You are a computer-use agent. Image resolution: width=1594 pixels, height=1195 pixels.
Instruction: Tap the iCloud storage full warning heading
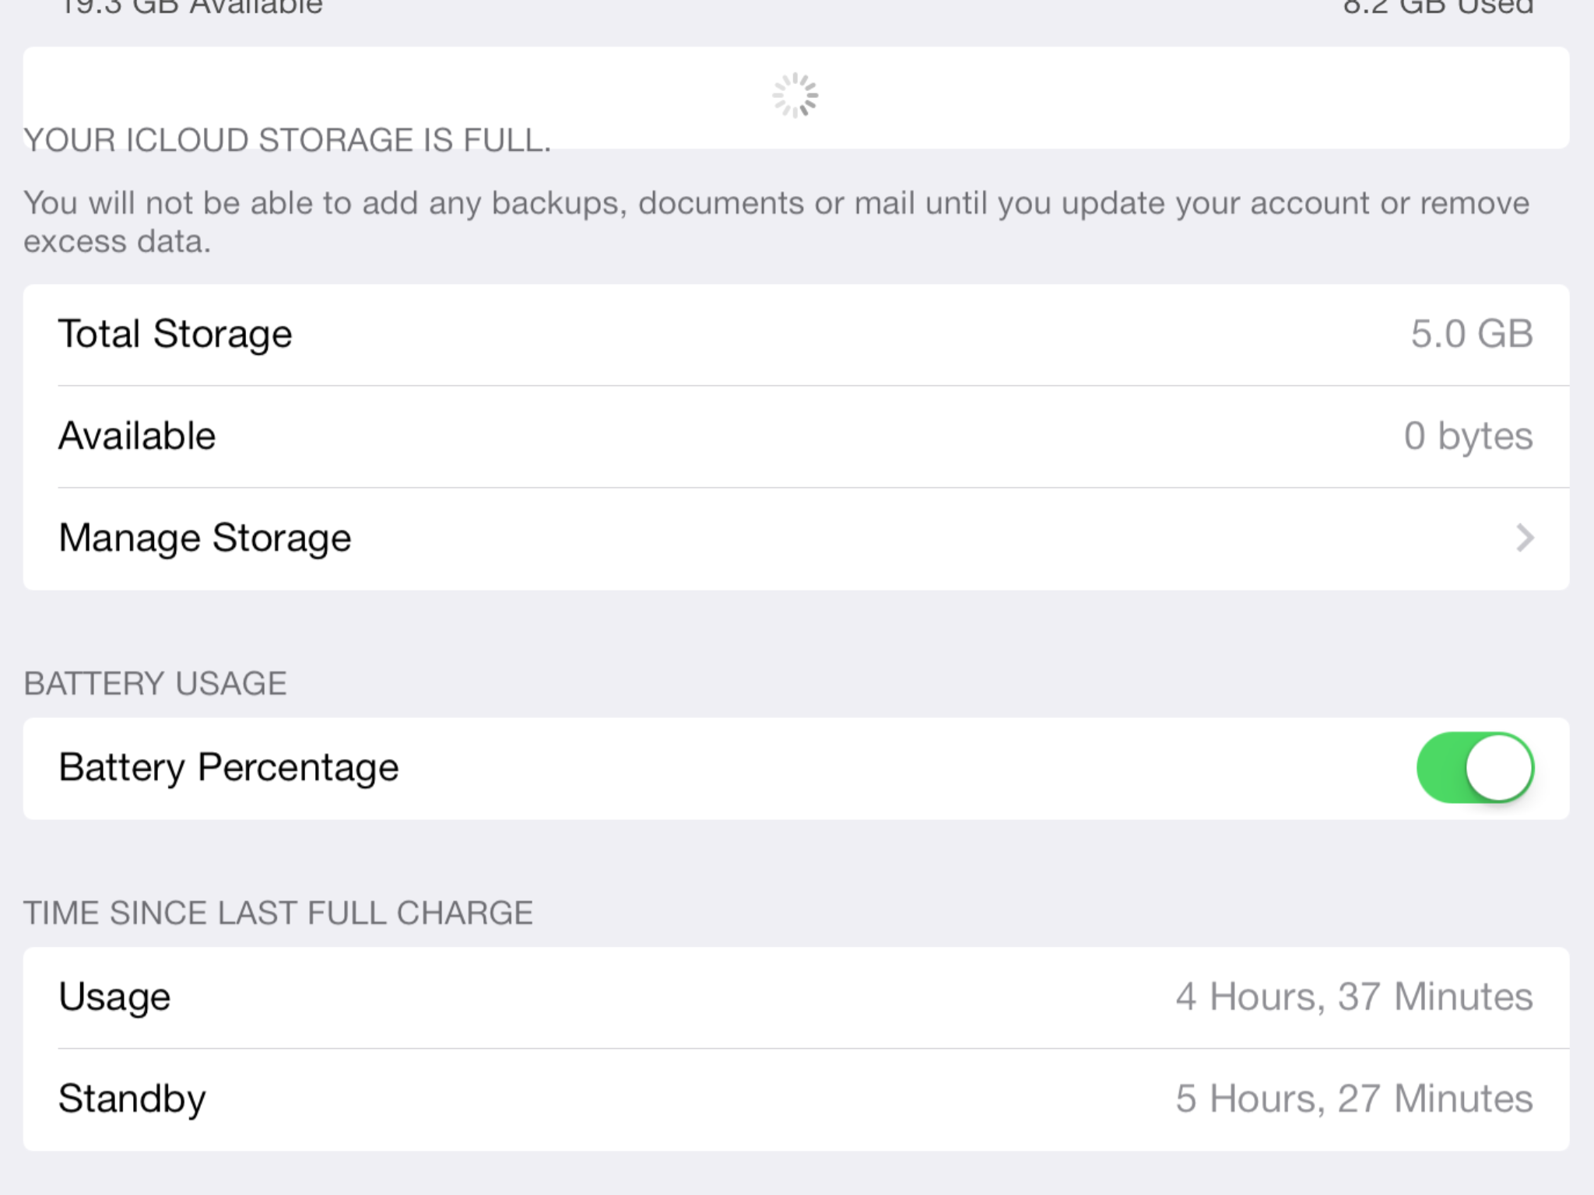click(x=287, y=140)
